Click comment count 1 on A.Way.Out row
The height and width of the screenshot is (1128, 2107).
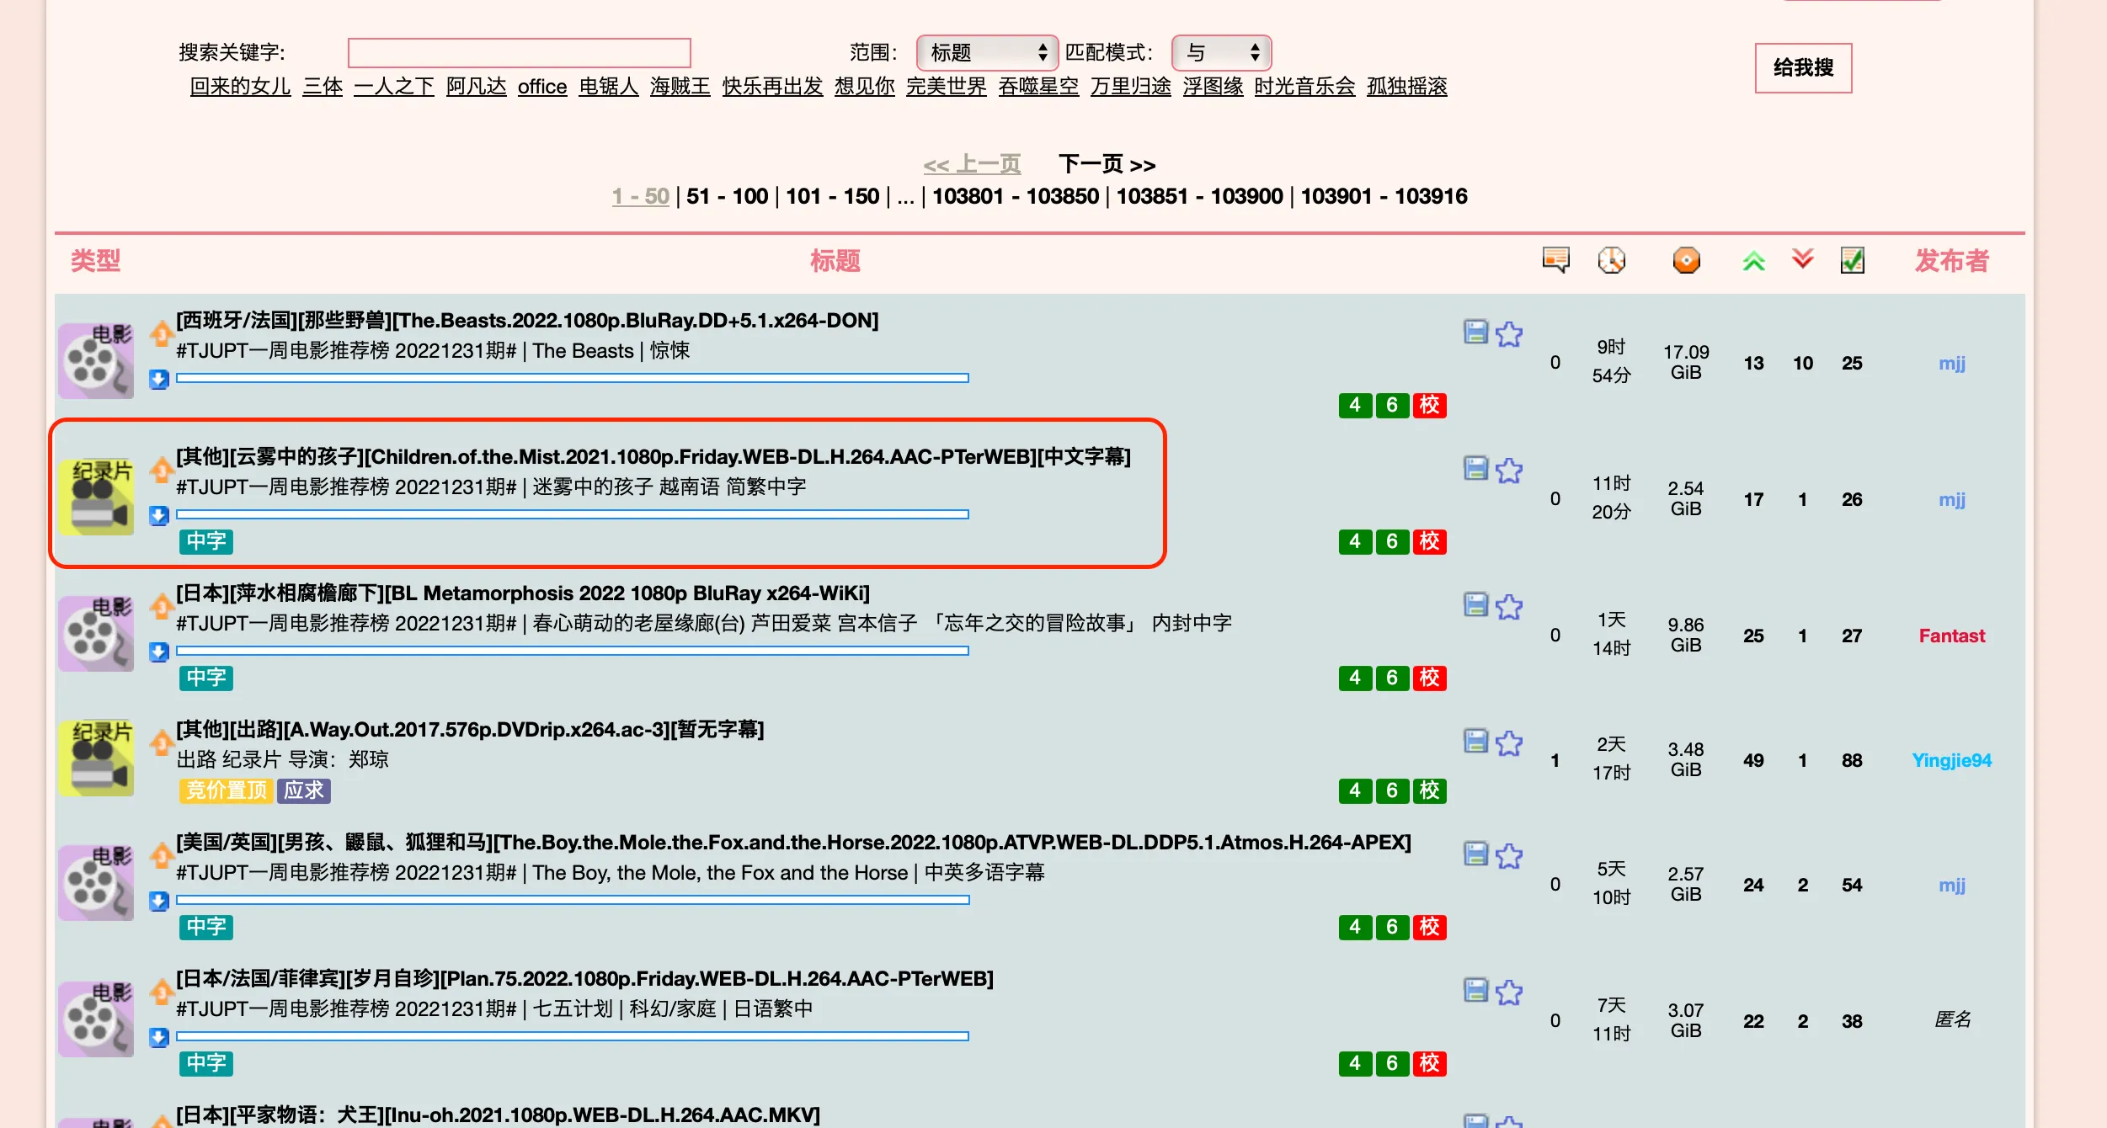[1555, 760]
